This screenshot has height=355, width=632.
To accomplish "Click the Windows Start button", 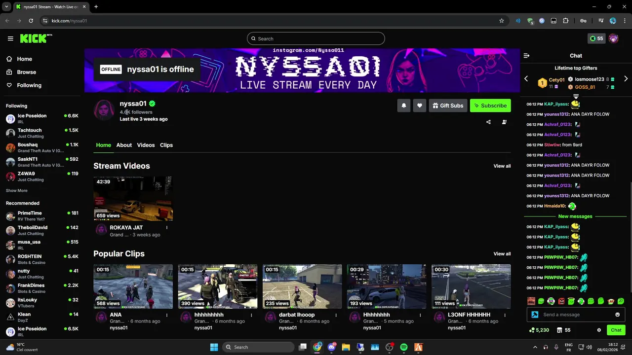I will (214, 347).
